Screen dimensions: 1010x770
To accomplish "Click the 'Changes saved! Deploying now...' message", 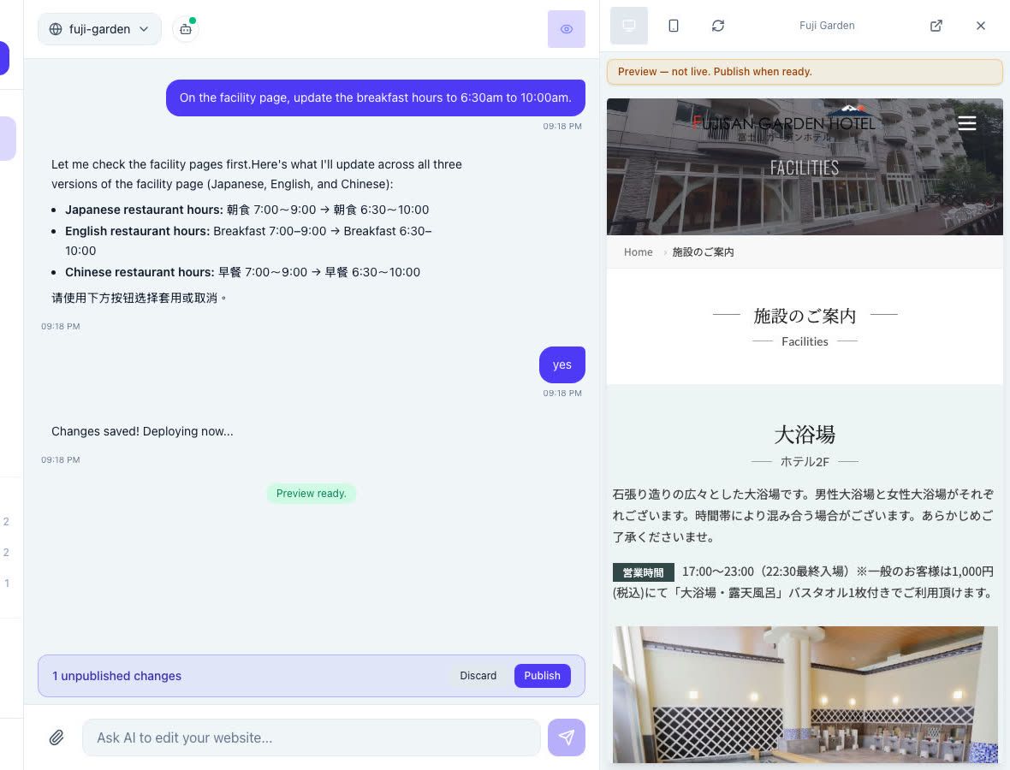I will click(x=142, y=431).
